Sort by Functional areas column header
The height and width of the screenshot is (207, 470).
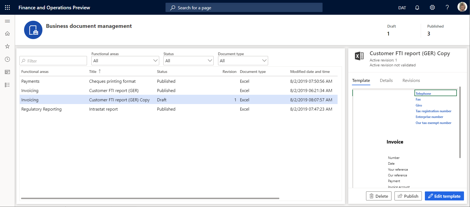[35, 72]
